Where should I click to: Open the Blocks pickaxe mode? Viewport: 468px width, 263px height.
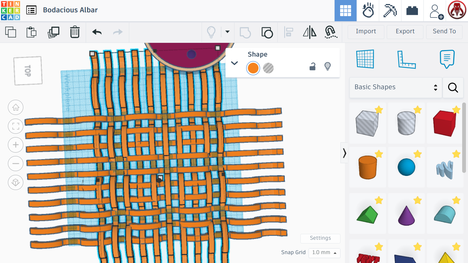click(x=390, y=11)
